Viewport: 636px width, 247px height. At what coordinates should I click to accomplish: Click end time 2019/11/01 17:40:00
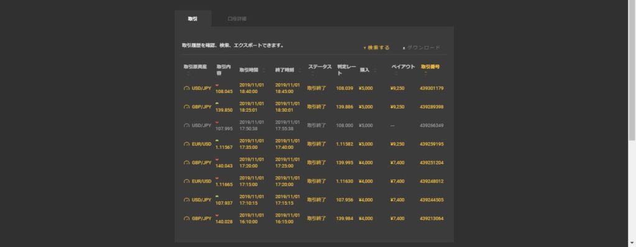tap(288, 145)
